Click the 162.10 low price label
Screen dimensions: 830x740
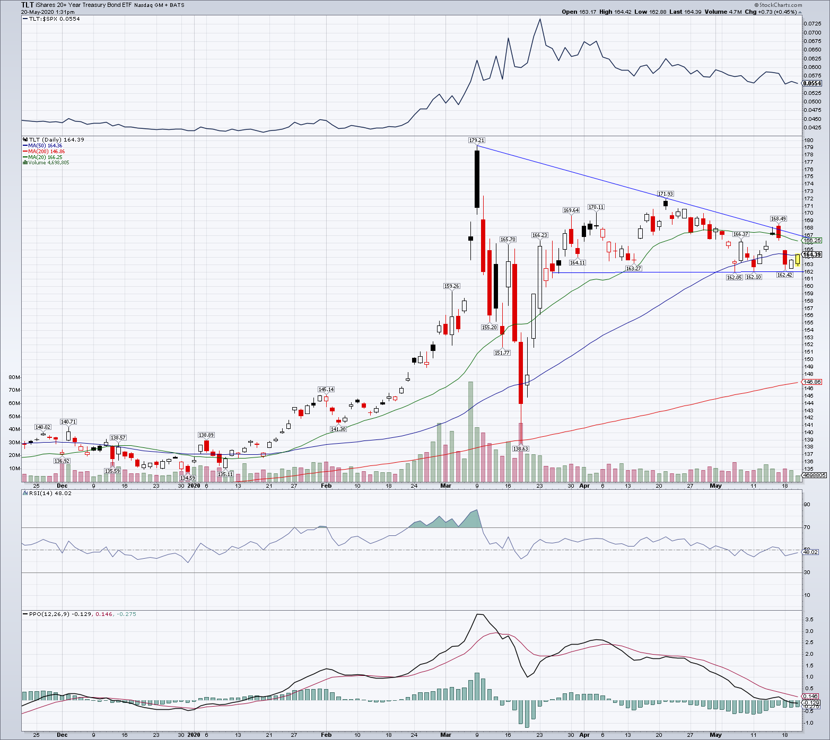754,277
